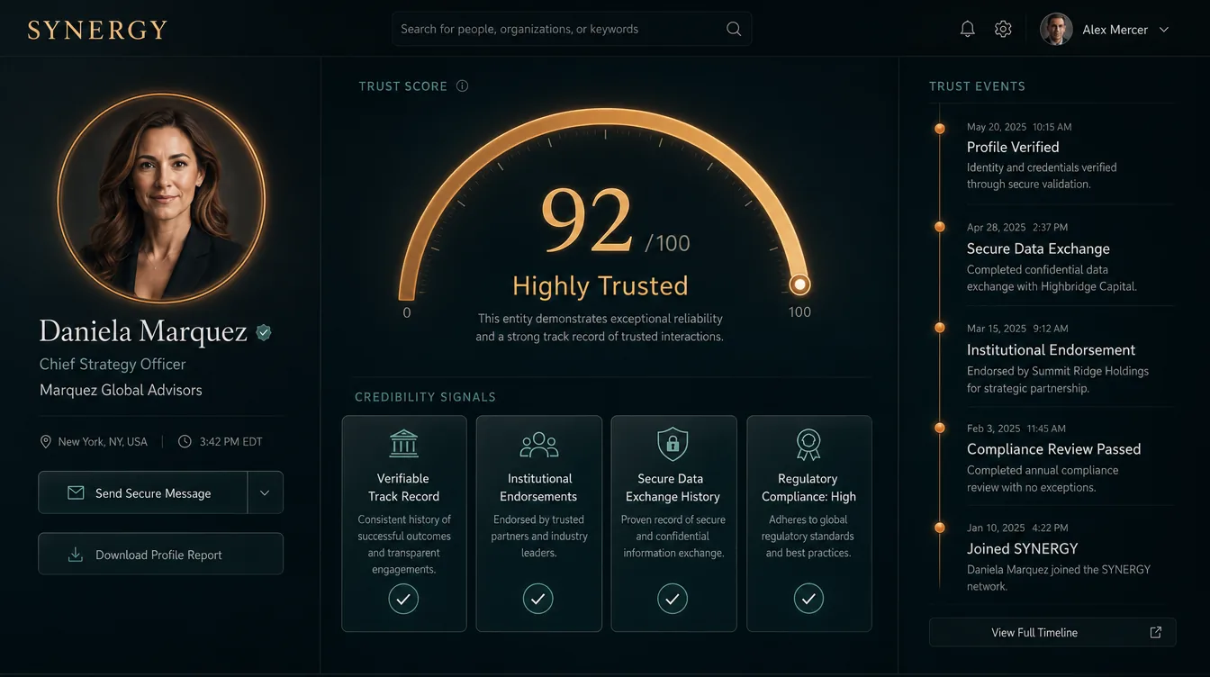Image resolution: width=1210 pixels, height=677 pixels.
Task: Click the Trust Score info icon
Action: tap(462, 86)
